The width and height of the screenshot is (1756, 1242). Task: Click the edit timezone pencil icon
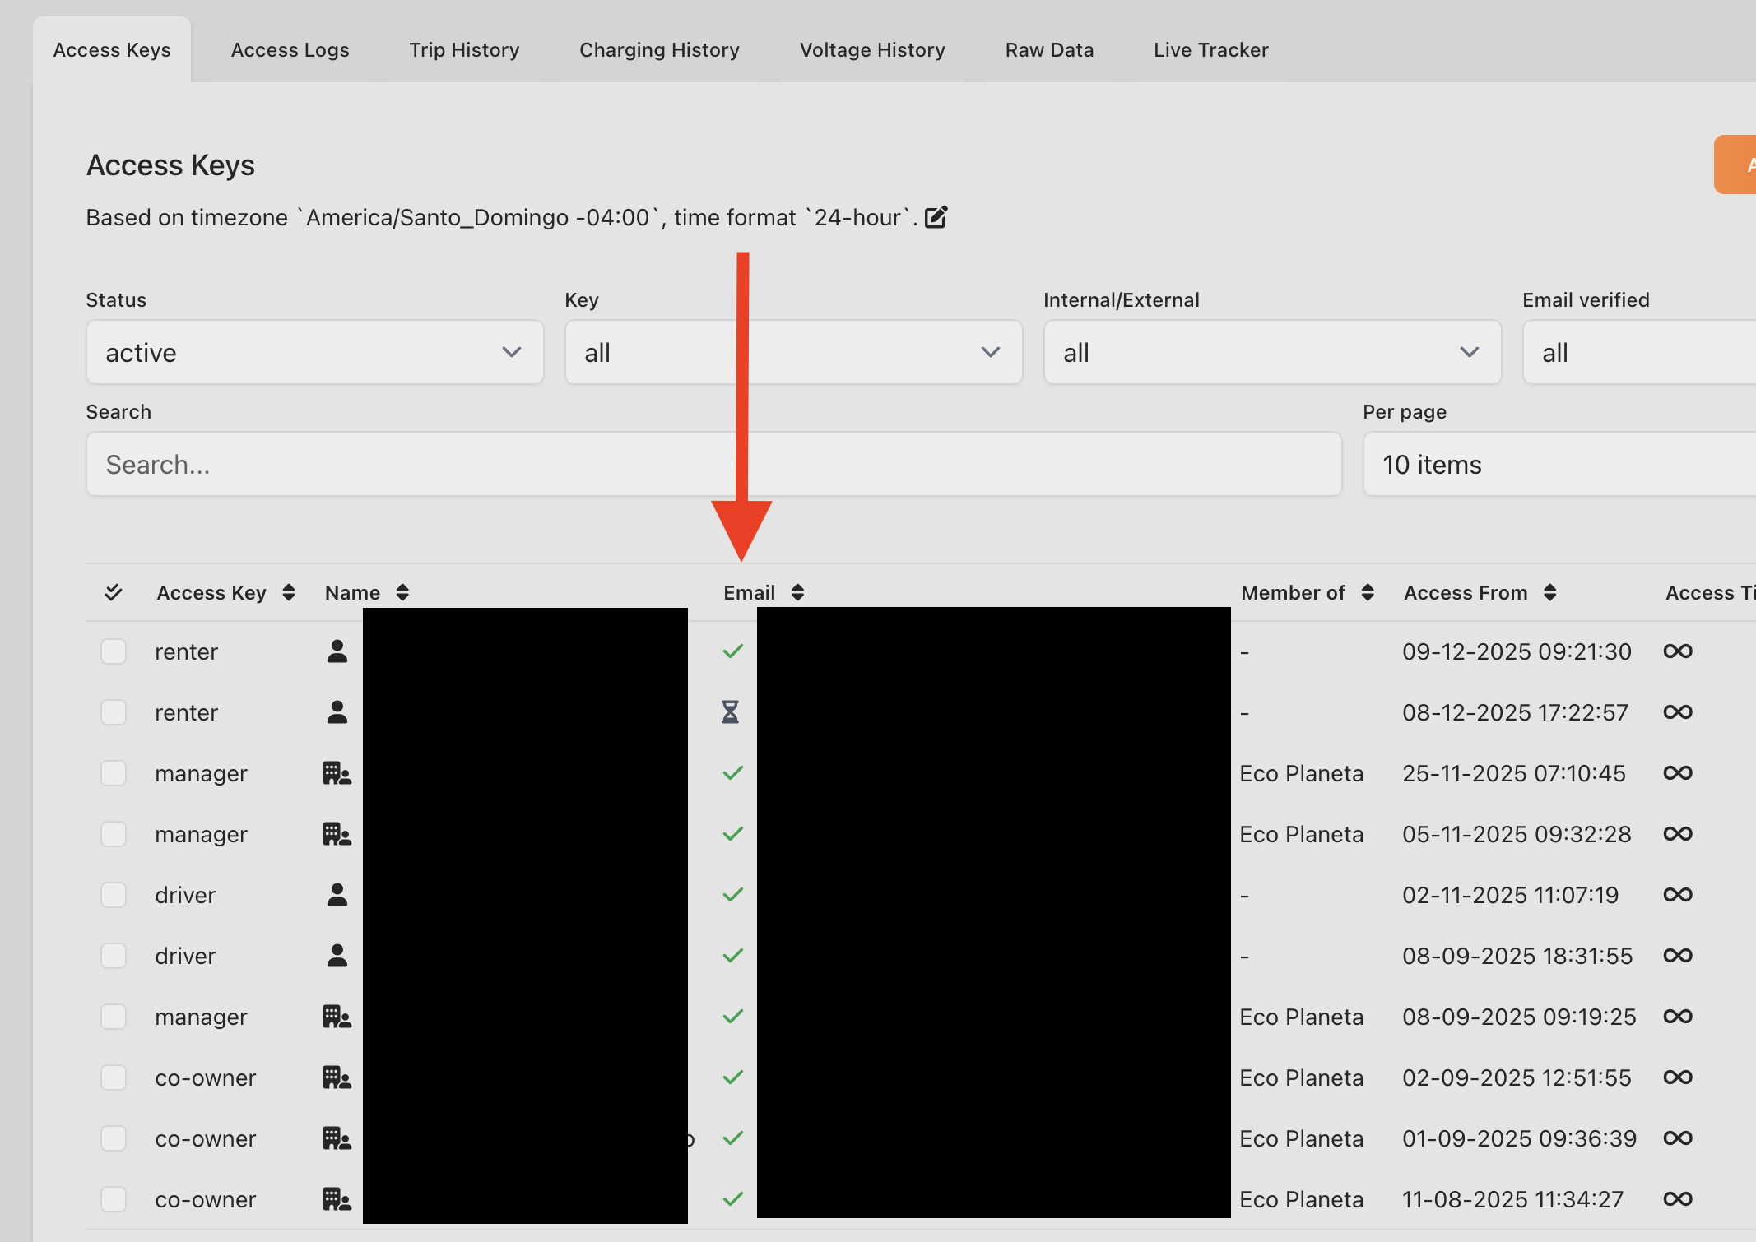pyautogui.click(x=936, y=217)
